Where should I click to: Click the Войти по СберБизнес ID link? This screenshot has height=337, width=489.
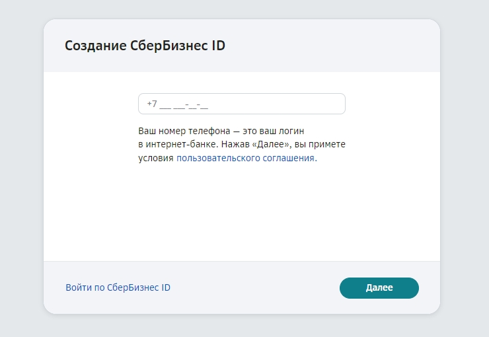[118, 287]
